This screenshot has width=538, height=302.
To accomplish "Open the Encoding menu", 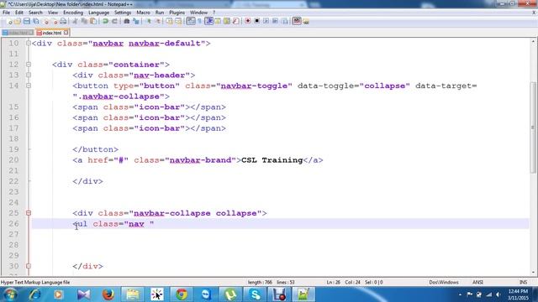I will 73,13.
